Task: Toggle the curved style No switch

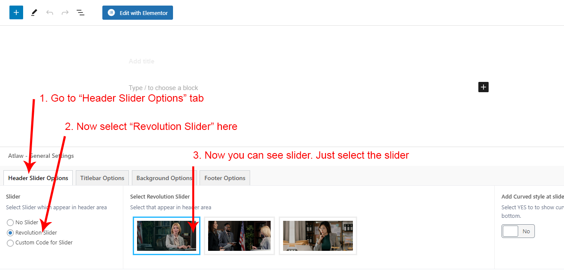Action: pos(518,232)
